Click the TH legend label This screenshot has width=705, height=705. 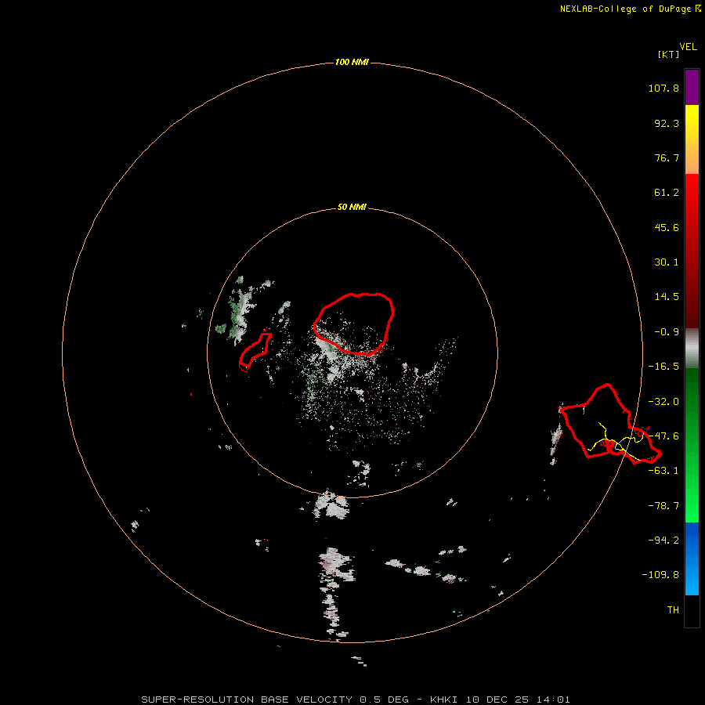pyautogui.click(x=673, y=609)
